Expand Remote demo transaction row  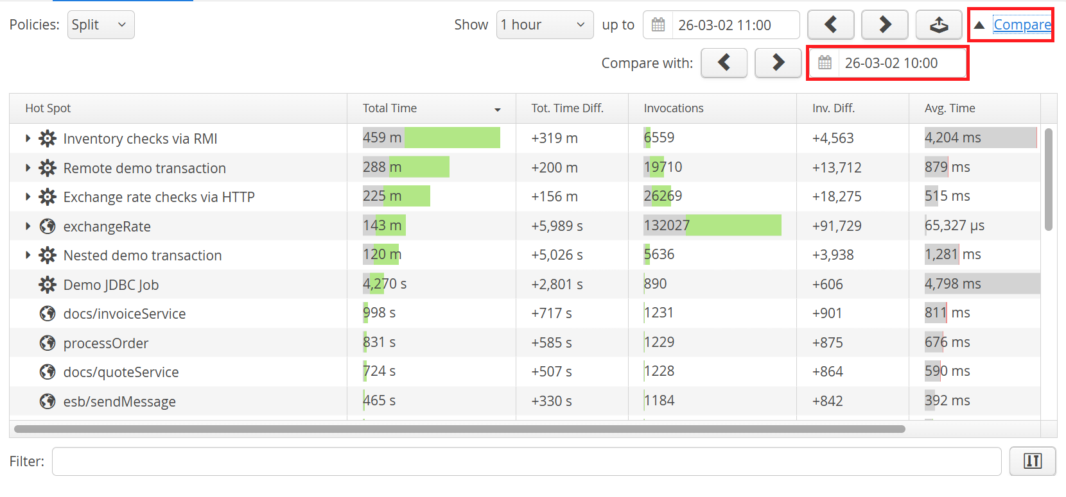click(28, 168)
